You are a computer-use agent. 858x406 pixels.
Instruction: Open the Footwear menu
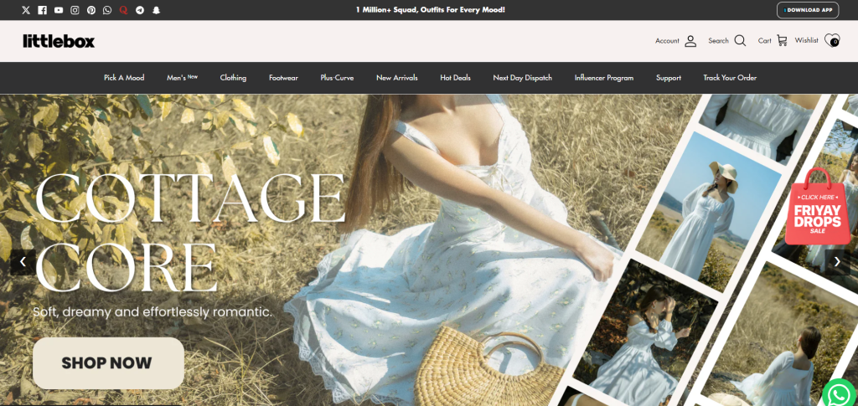283,78
